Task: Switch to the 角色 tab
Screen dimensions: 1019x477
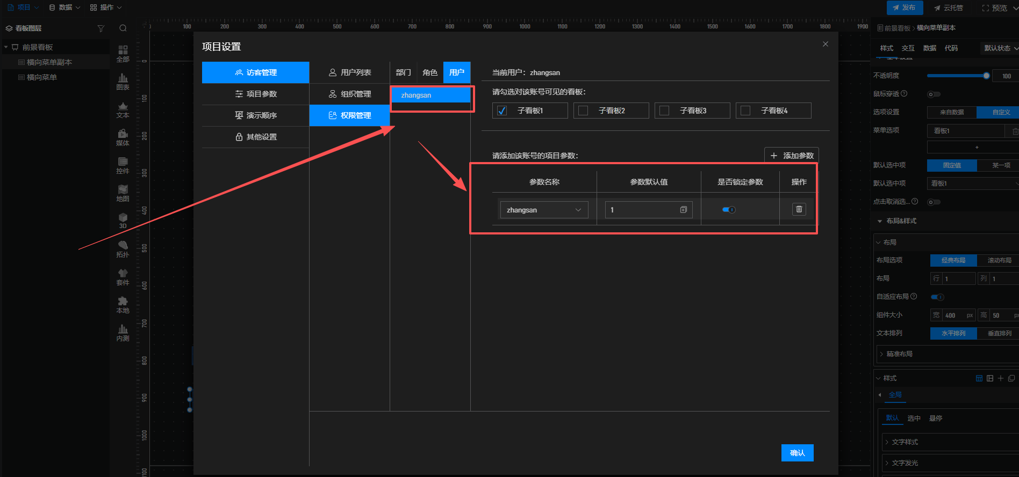Action: coord(429,72)
